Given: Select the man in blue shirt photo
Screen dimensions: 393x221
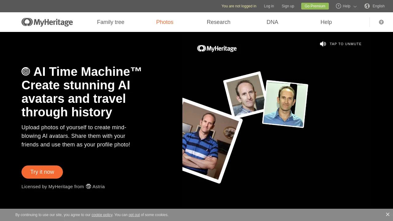Looking at the screenshot, I should [285, 104].
